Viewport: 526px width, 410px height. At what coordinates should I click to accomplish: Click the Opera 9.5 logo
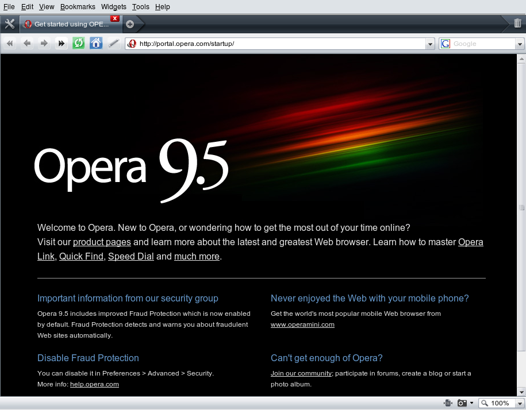coord(132,171)
